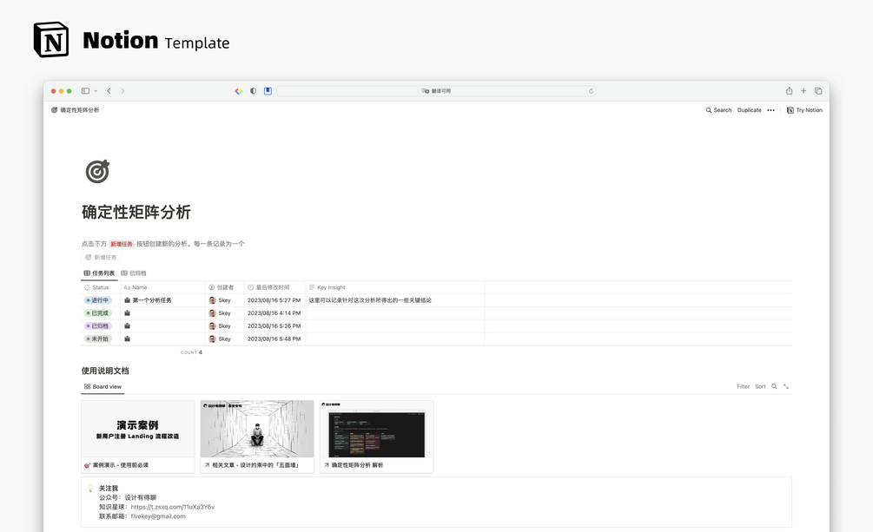Click the 新增任务 button
Screen dimensions: 873x532
click(101, 257)
